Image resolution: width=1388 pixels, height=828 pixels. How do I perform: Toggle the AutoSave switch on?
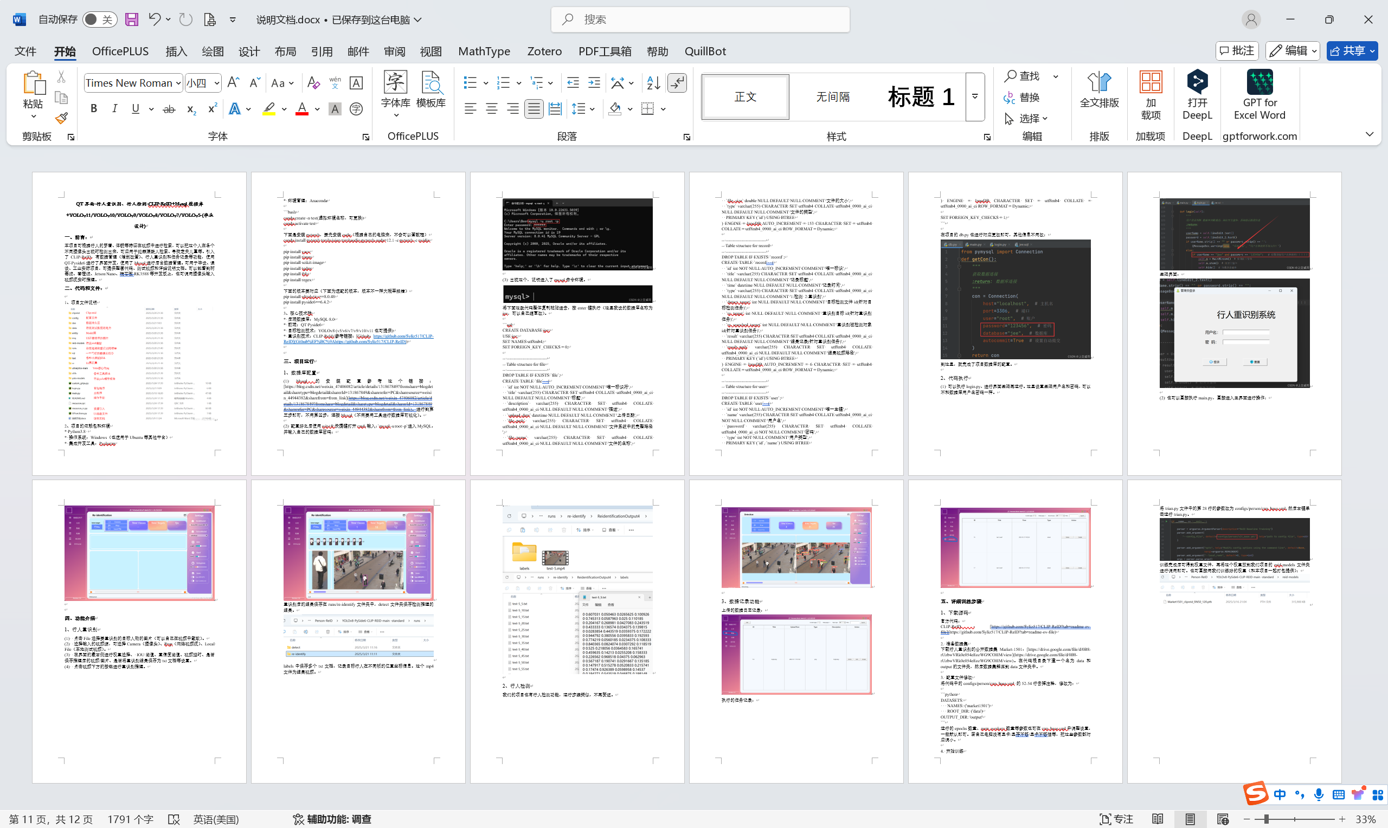(x=99, y=20)
